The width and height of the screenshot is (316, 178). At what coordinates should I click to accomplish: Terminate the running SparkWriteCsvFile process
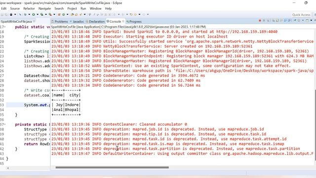click(260, 21)
